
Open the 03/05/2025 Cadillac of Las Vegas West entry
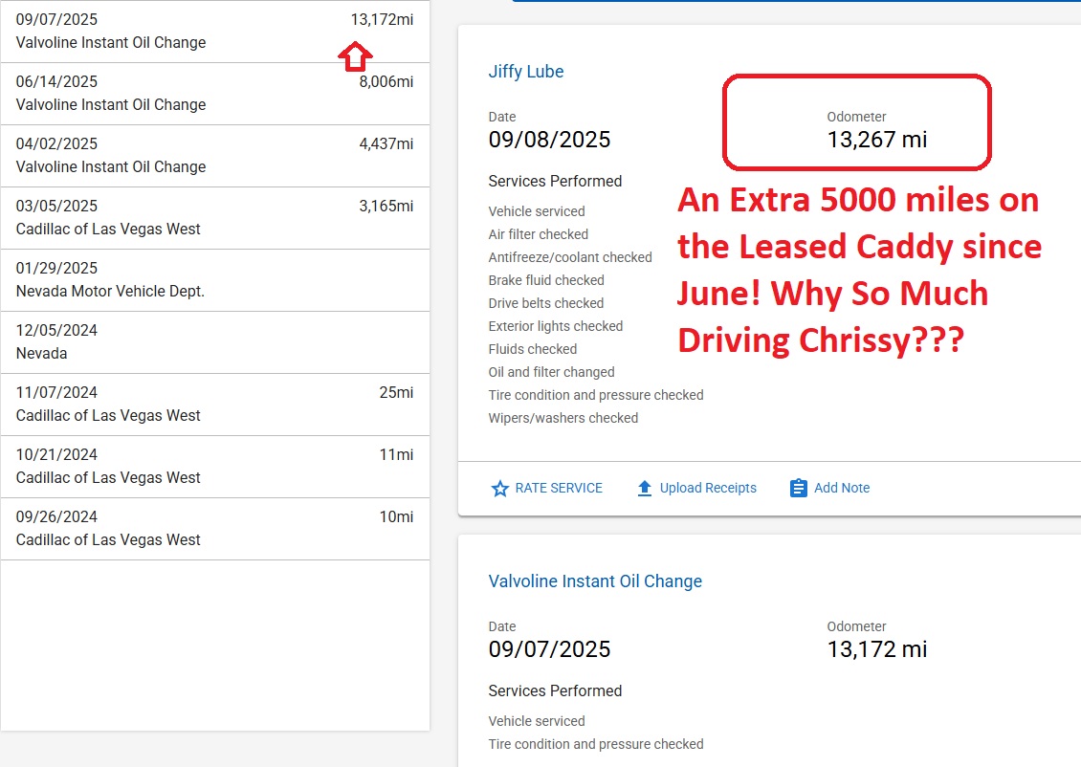(x=215, y=218)
